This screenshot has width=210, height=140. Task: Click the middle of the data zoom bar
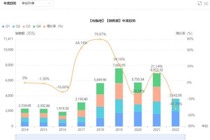click(100, 137)
